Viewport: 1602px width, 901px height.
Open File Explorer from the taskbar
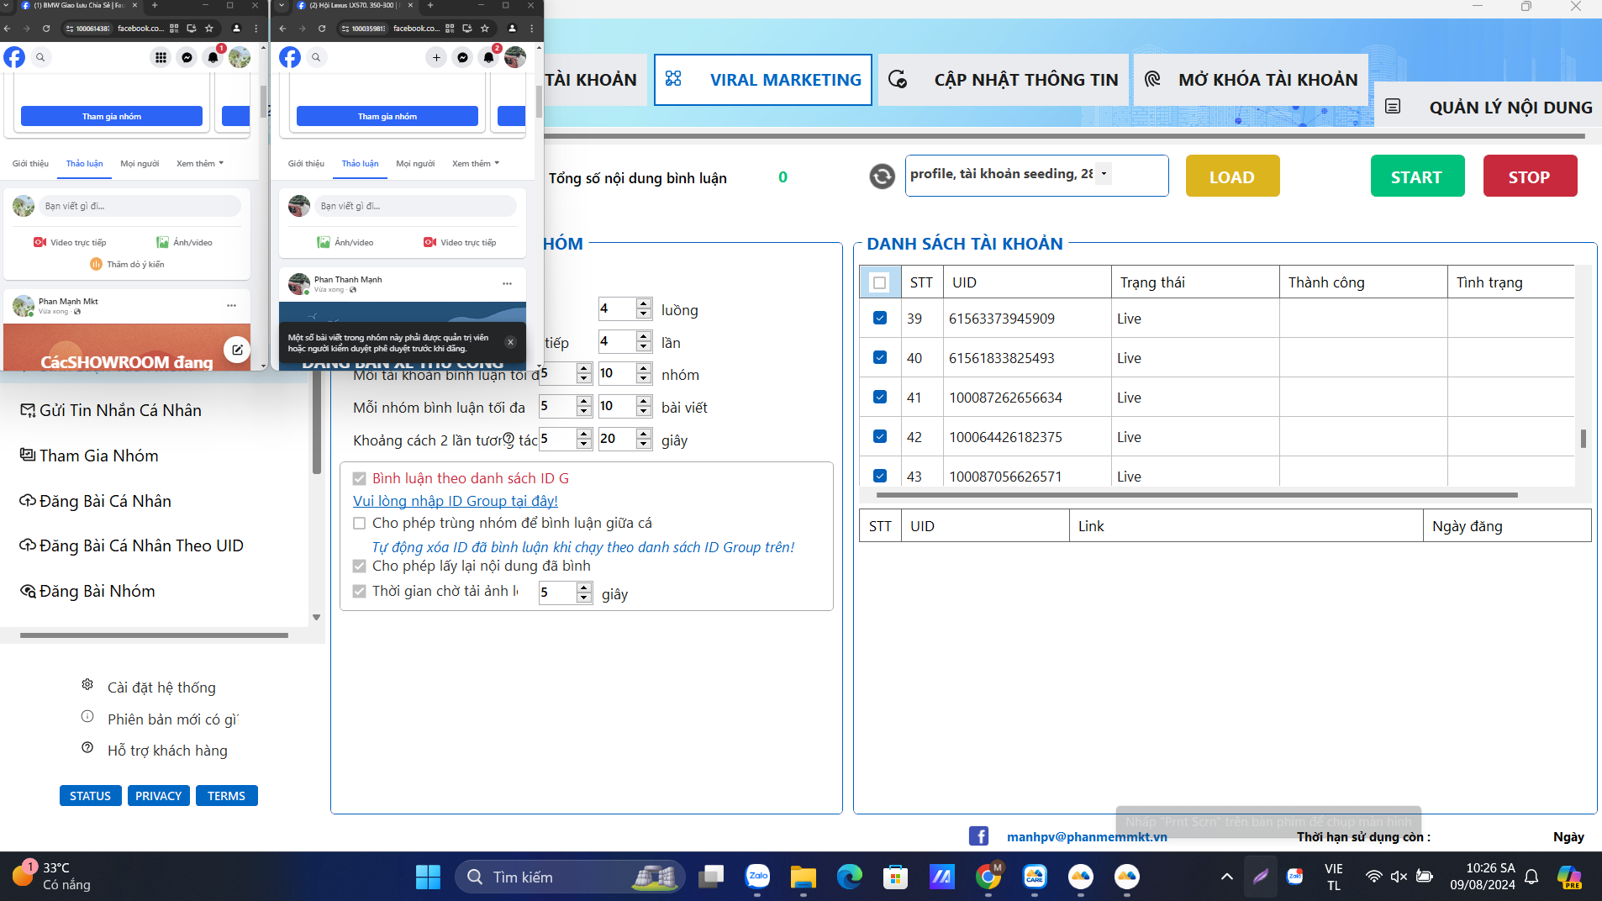point(803,877)
